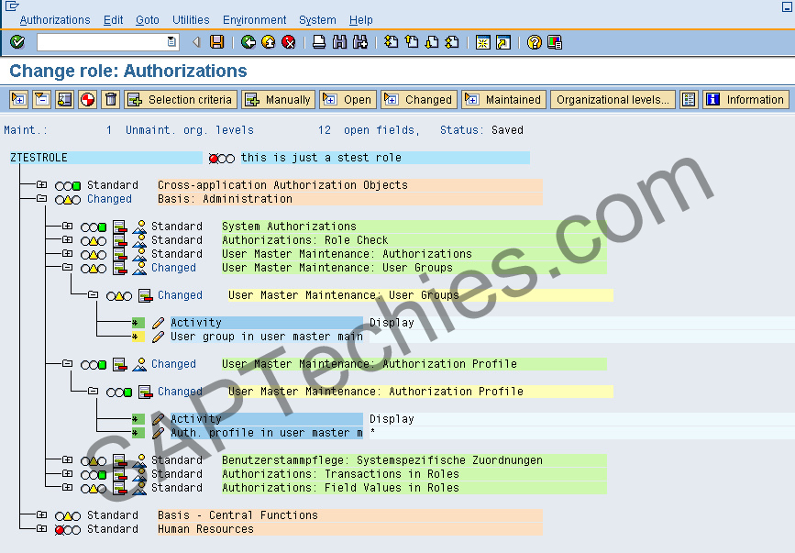Viewport: 795px width, 553px height.
Task: Click the Save icon in the standard toolbar
Action: point(217,42)
